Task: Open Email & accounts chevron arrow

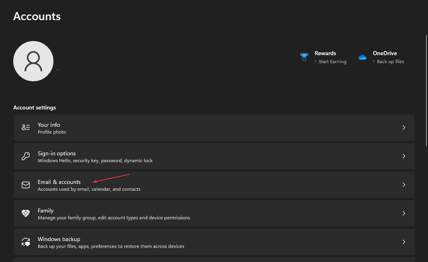Action: (404, 185)
